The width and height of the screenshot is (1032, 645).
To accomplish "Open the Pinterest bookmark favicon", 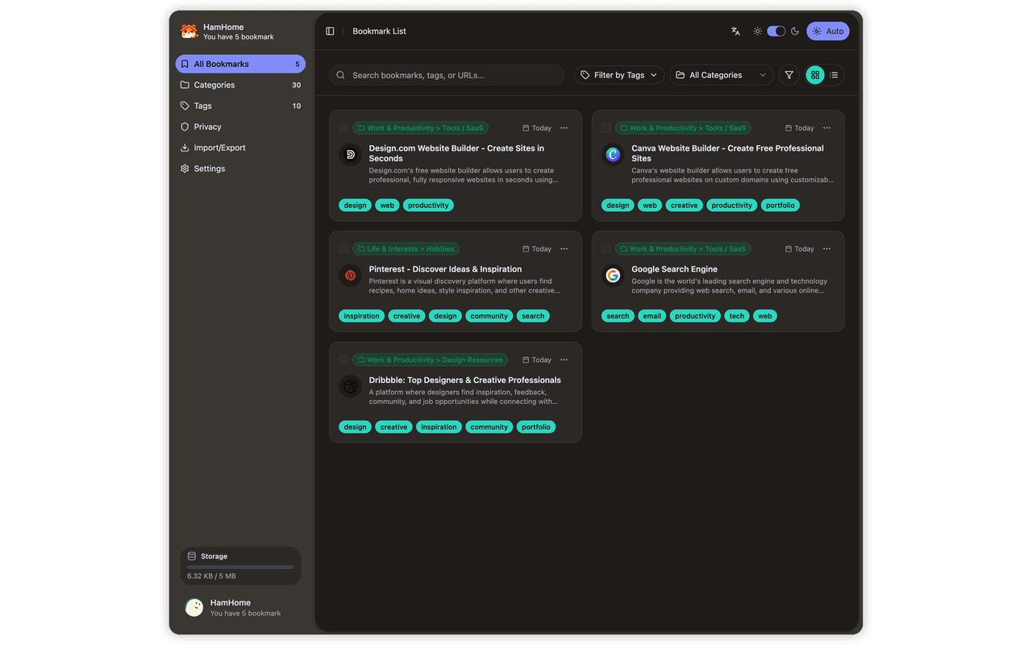I will 350,275.
